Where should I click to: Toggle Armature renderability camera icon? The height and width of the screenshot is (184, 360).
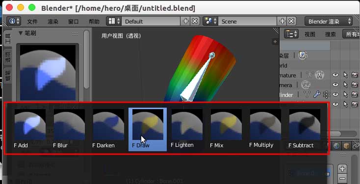point(355,75)
